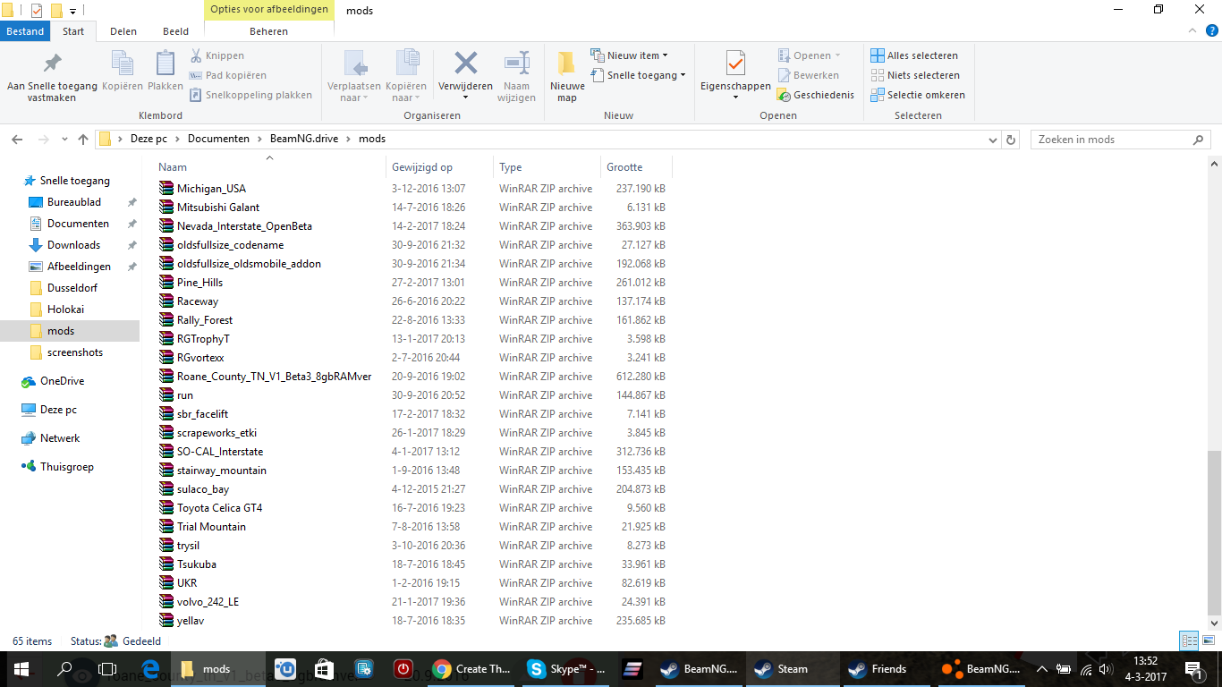Select the Toyota Celica GT4 file
Viewport: 1222px width, 687px height.
[219, 508]
